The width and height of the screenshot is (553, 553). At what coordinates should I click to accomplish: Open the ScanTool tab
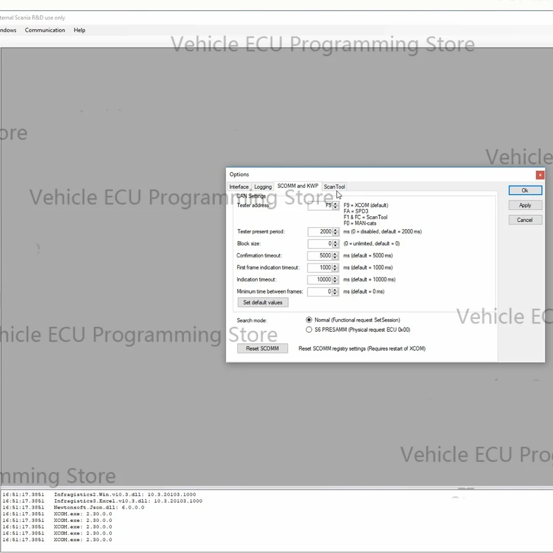[x=335, y=186]
